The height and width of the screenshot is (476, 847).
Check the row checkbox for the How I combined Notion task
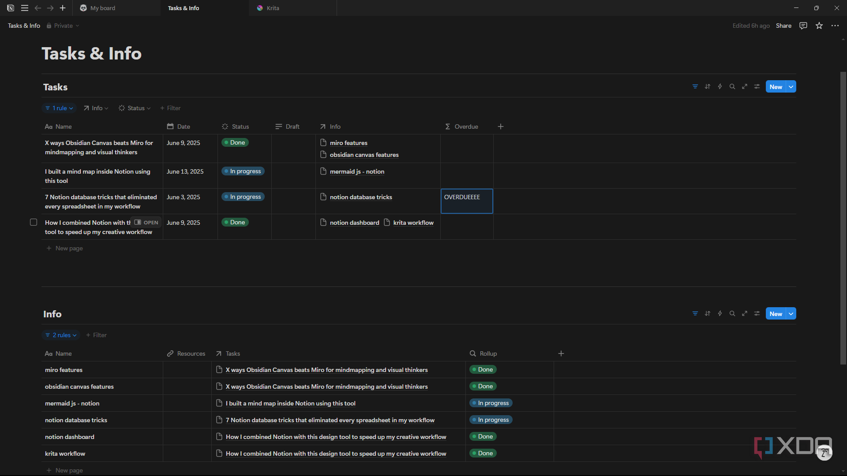[34, 222]
